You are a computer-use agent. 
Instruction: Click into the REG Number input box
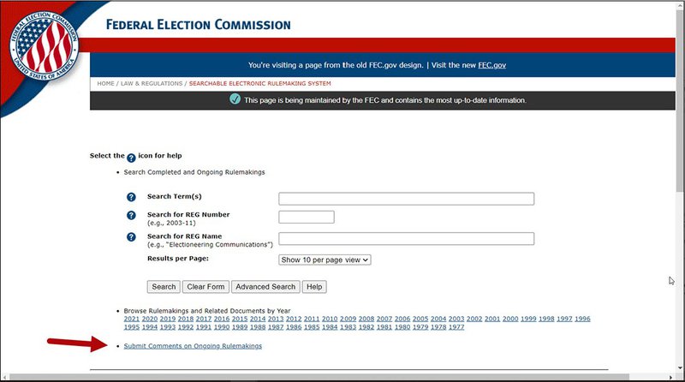[x=306, y=217]
